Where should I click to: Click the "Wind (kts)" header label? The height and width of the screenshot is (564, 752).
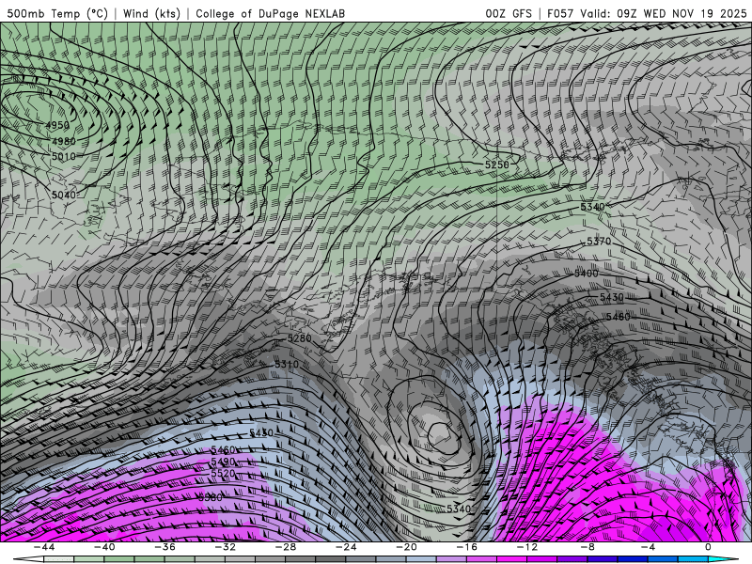coord(151,13)
